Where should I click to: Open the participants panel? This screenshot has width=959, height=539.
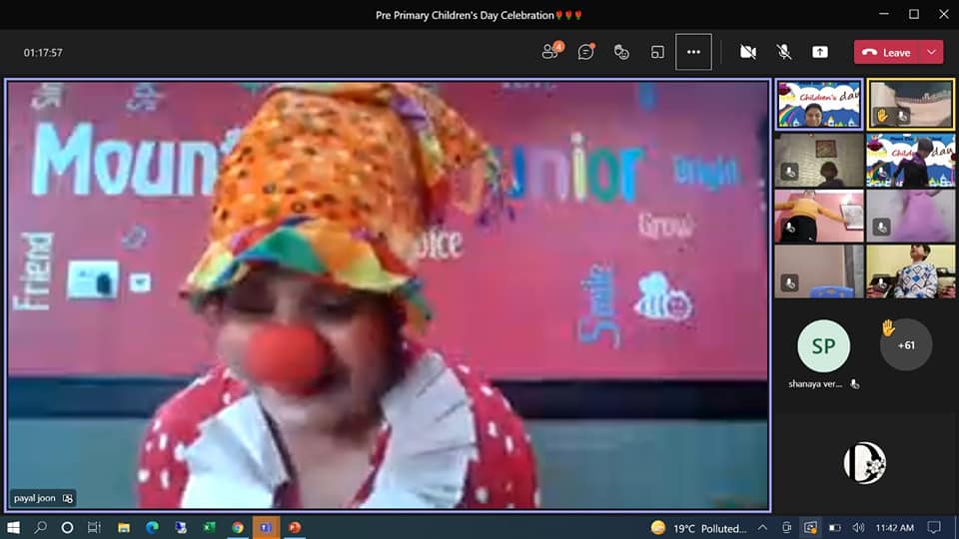click(551, 52)
